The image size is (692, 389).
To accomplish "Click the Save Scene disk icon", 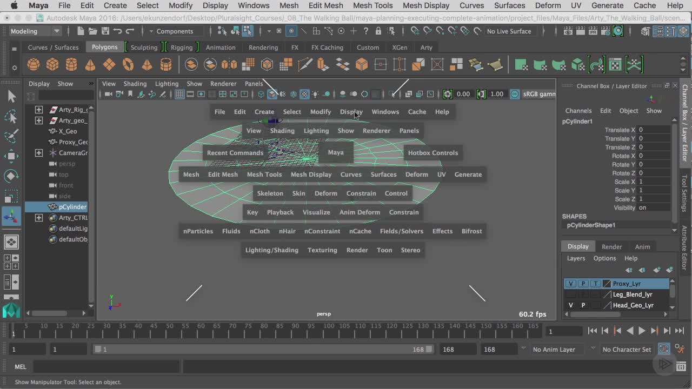I will [x=105, y=31].
